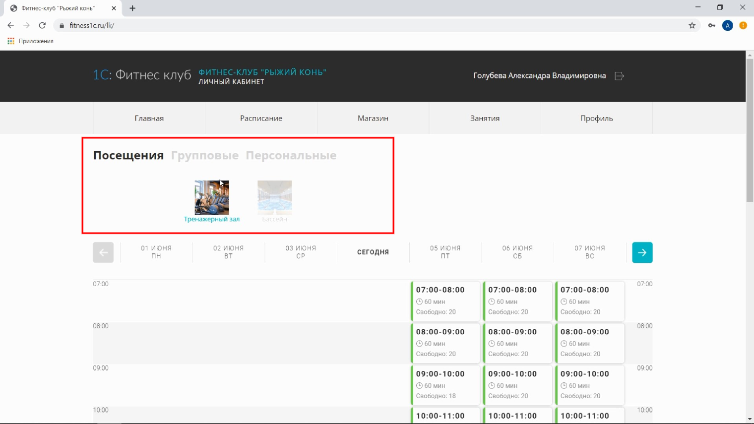Open the 10:00-11:00 slot on 06 июня
Screen dimensions: 754x424
coord(517,416)
